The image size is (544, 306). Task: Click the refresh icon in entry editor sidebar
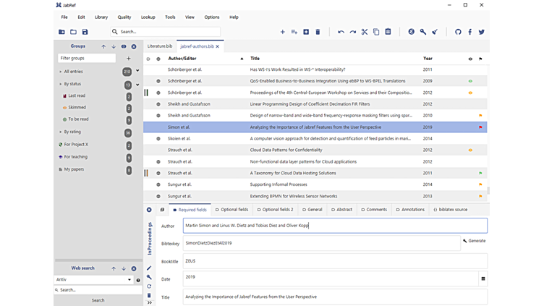coord(149,286)
